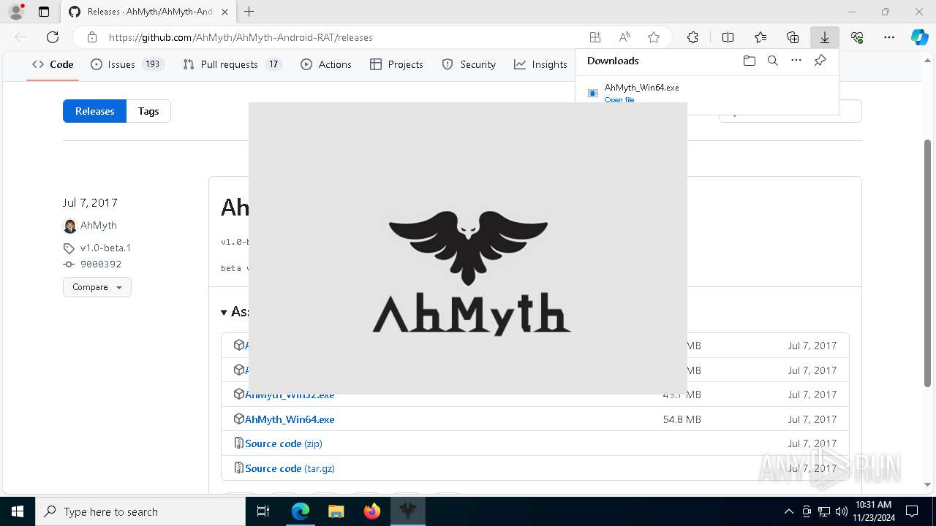Open downloads folder icon in panel

[749, 61]
